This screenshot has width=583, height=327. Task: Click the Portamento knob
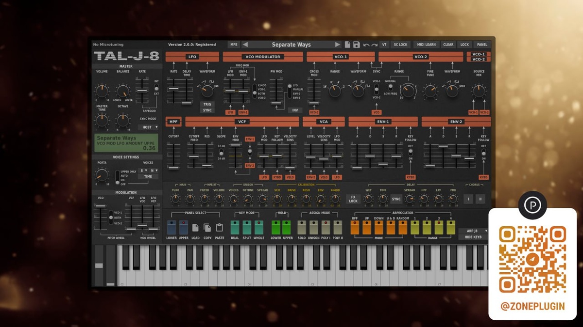click(102, 175)
